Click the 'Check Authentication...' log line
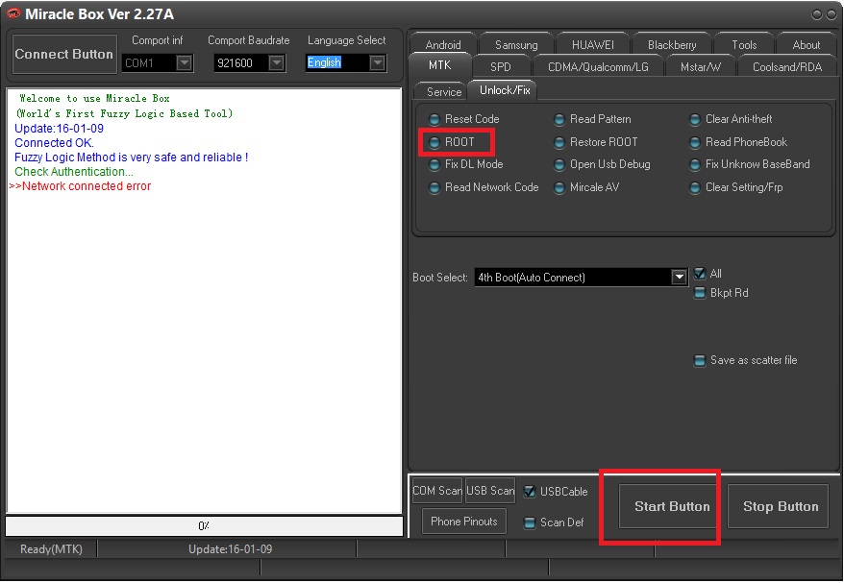Viewport: 844px width, 583px height. (x=74, y=172)
